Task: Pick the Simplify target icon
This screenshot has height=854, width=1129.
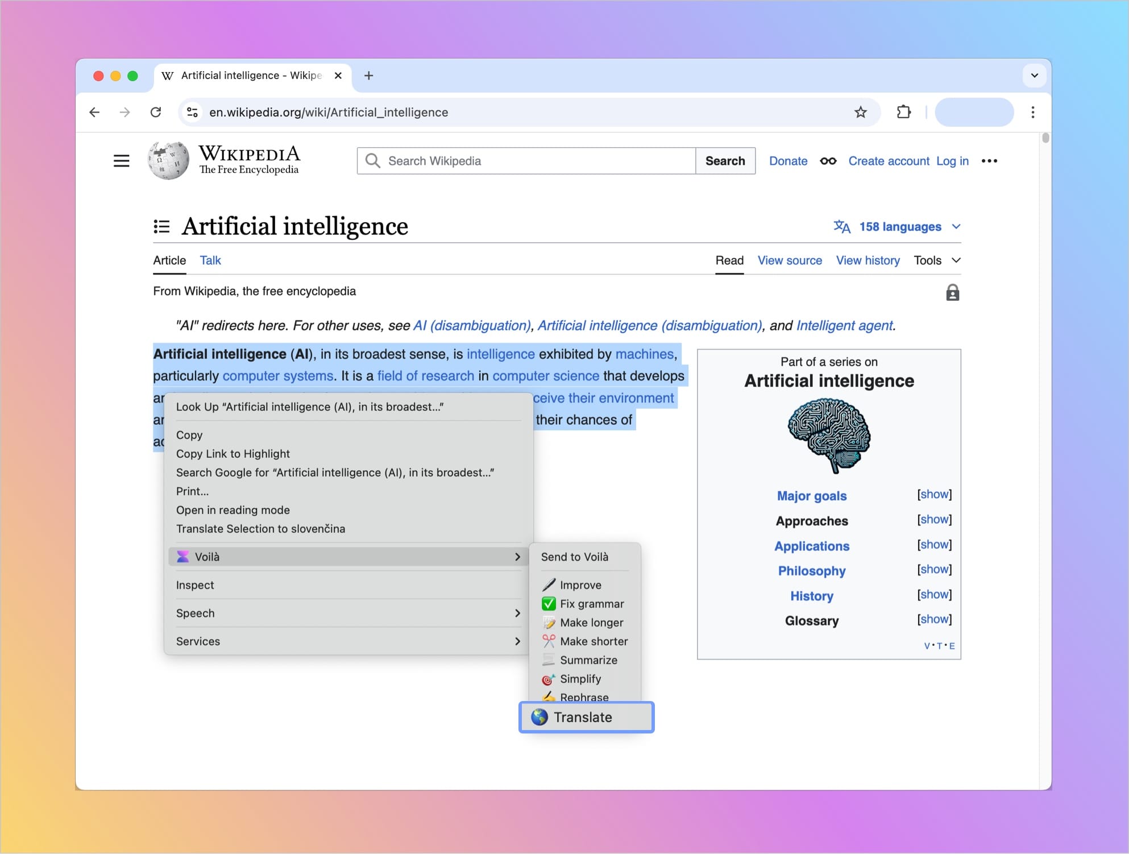Action: (x=547, y=678)
